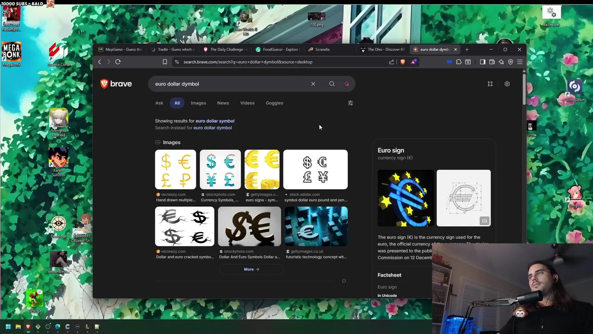Open the Brave Shields lion icon
This screenshot has height=334, width=593.
coord(403,62)
